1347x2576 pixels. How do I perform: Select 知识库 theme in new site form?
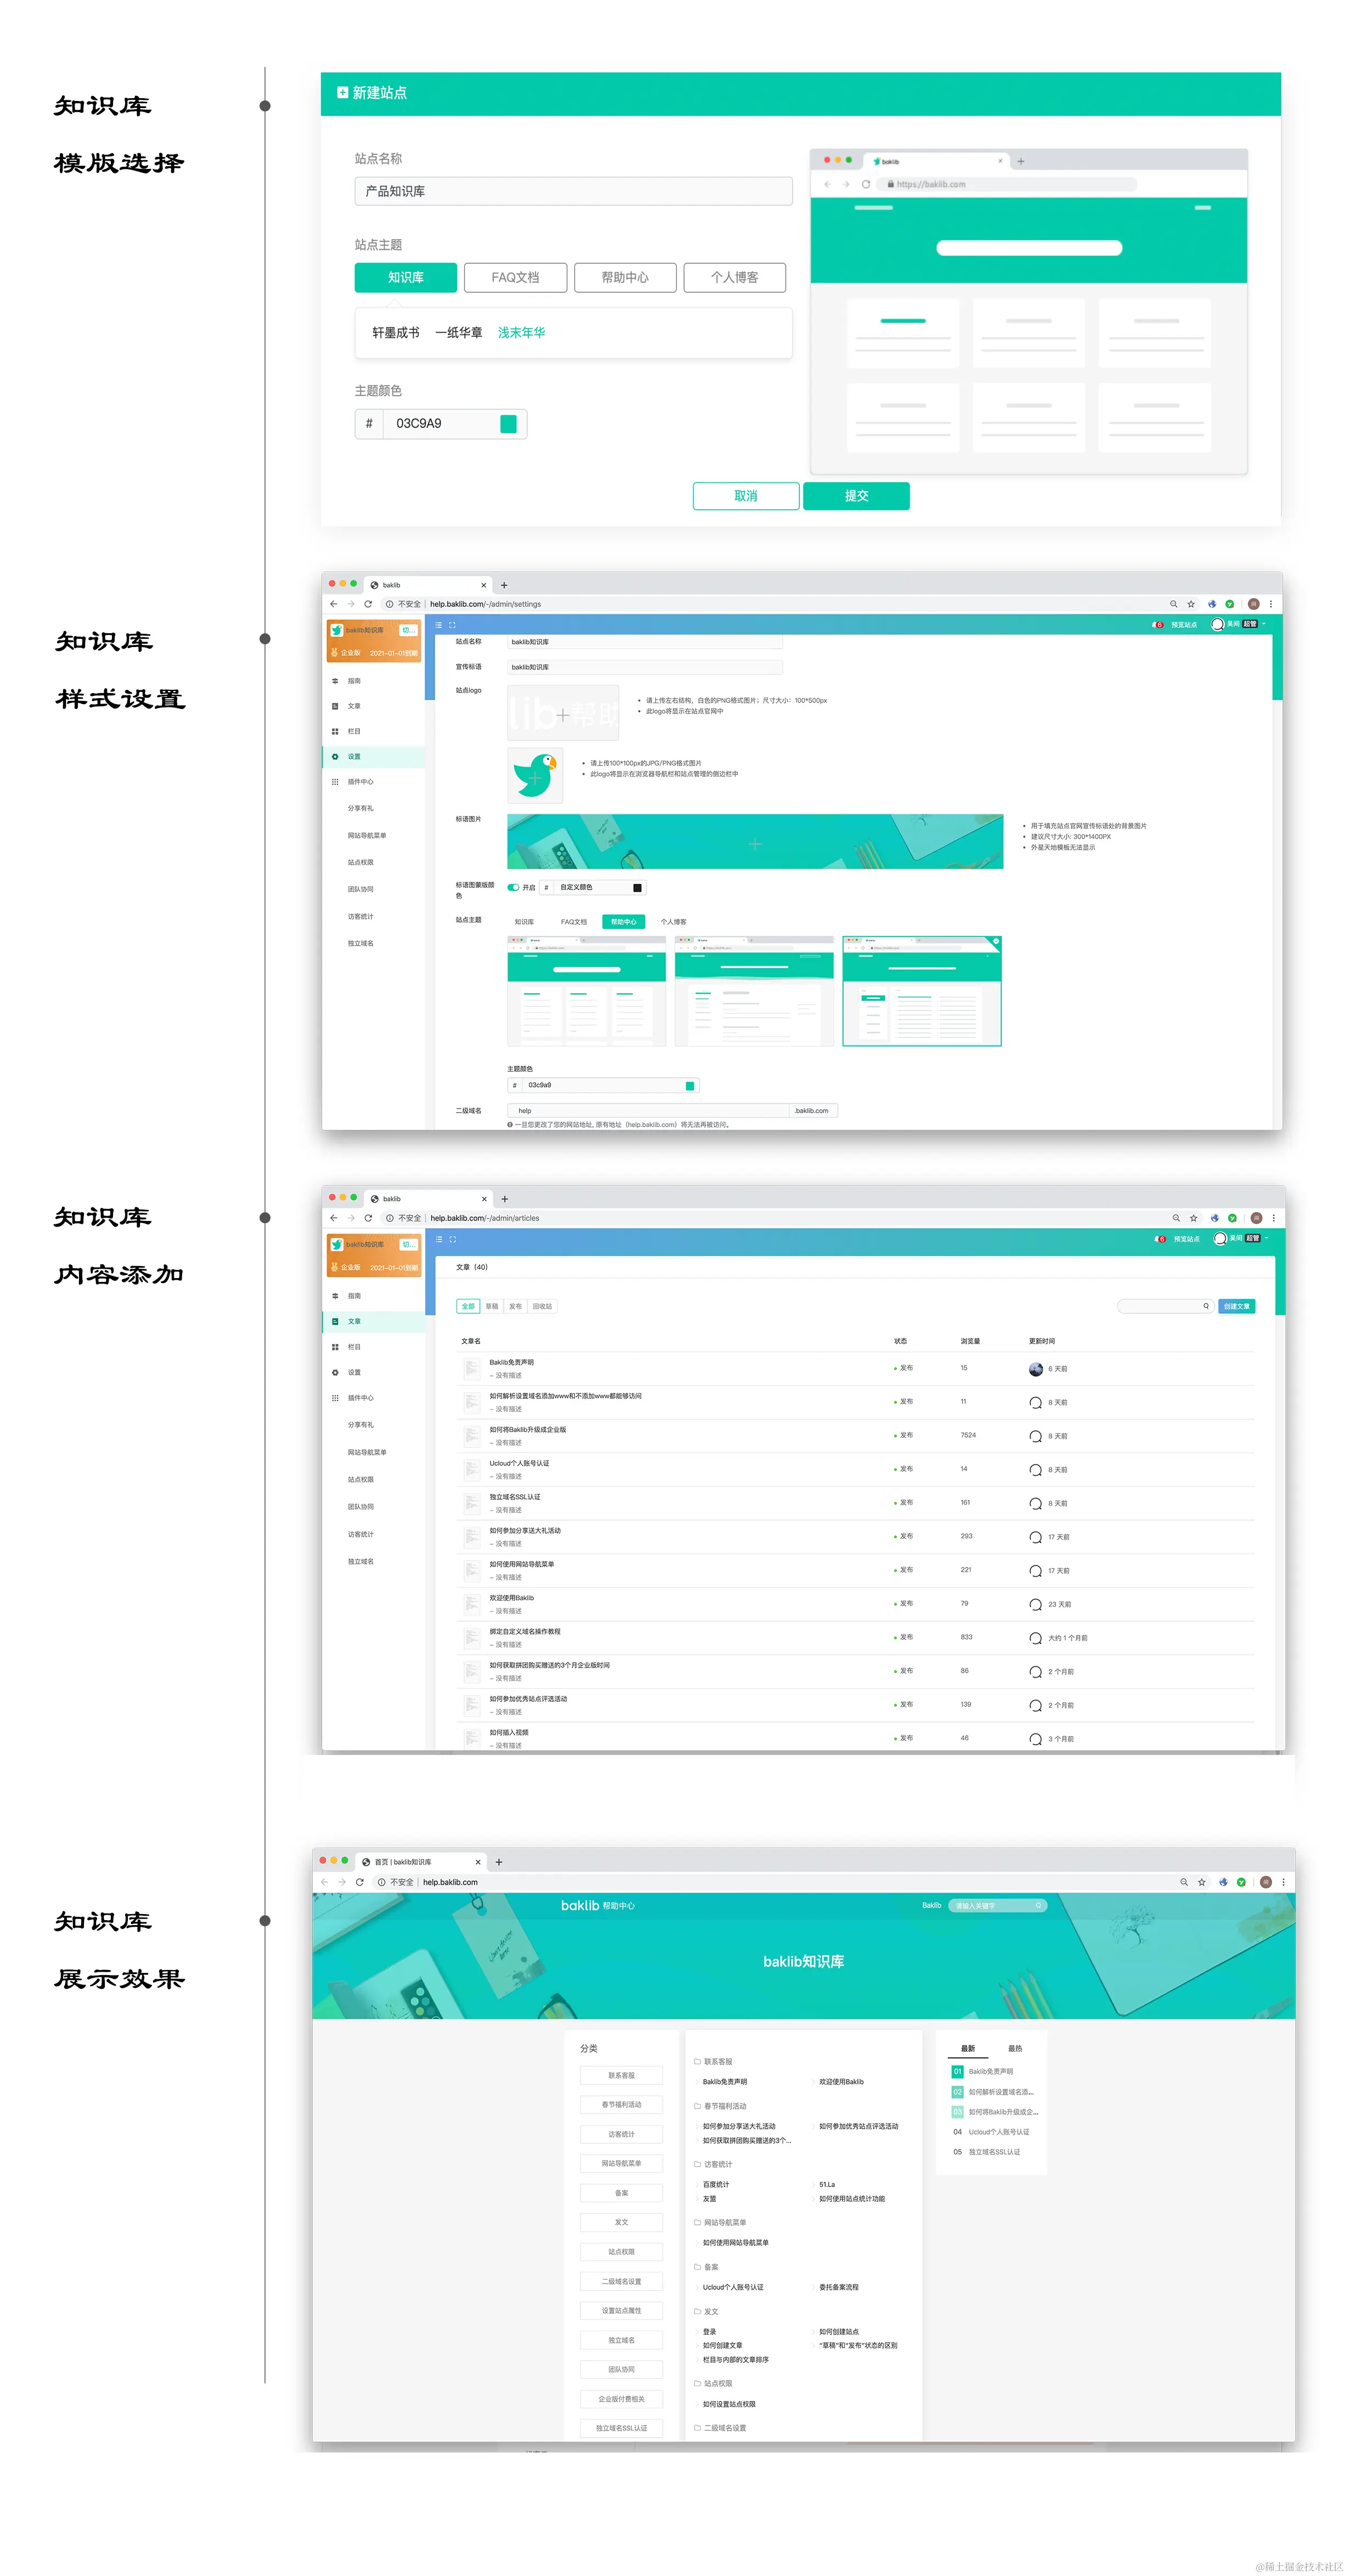tap(405, 278)
